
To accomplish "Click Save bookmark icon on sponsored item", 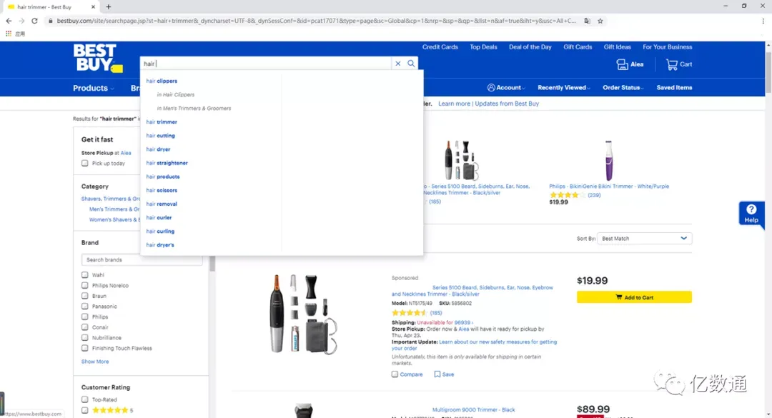I will (437, 374).
